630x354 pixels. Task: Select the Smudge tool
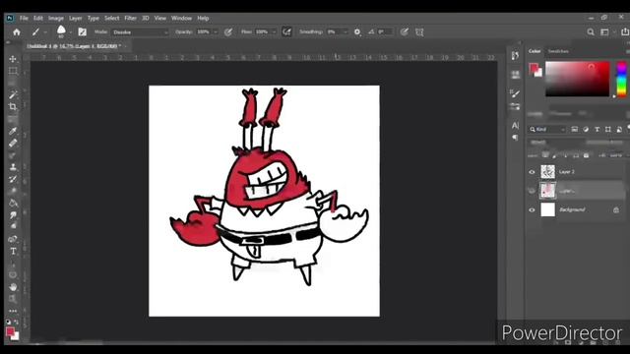pos(13,215)
